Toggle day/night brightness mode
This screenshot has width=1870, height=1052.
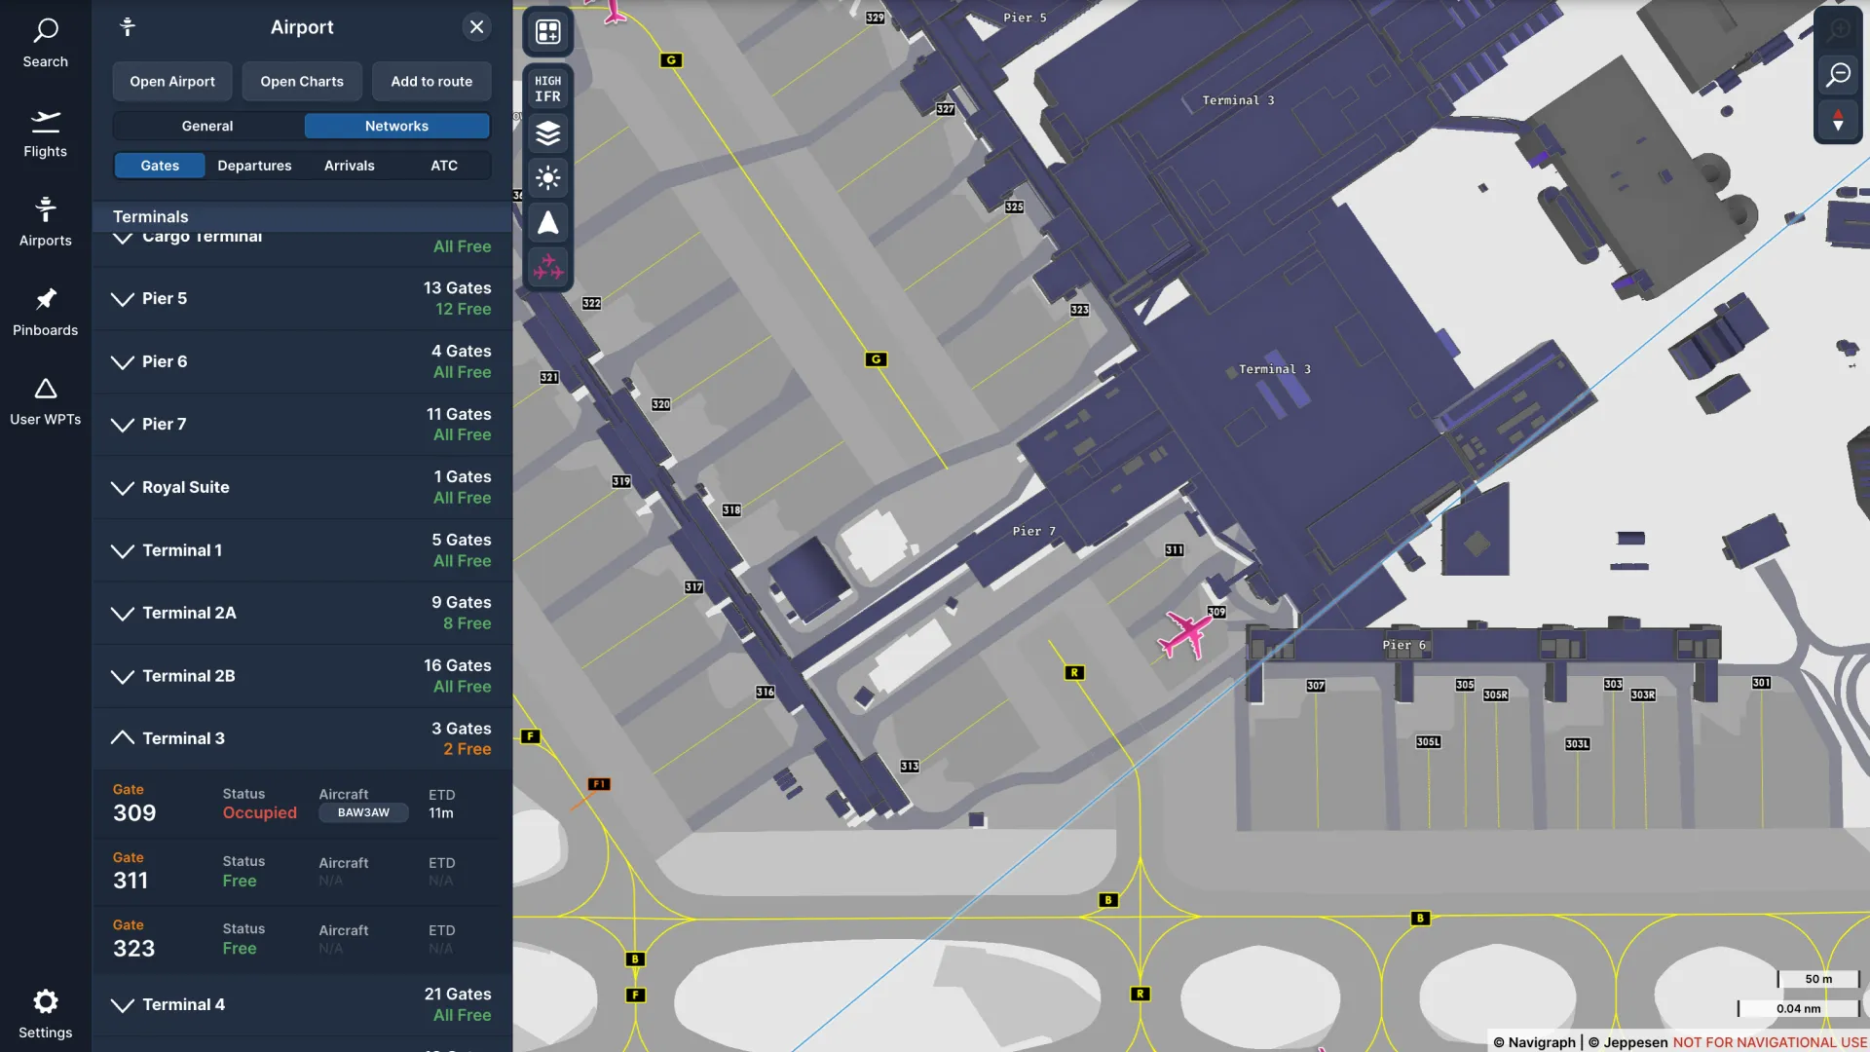point(548,178)
